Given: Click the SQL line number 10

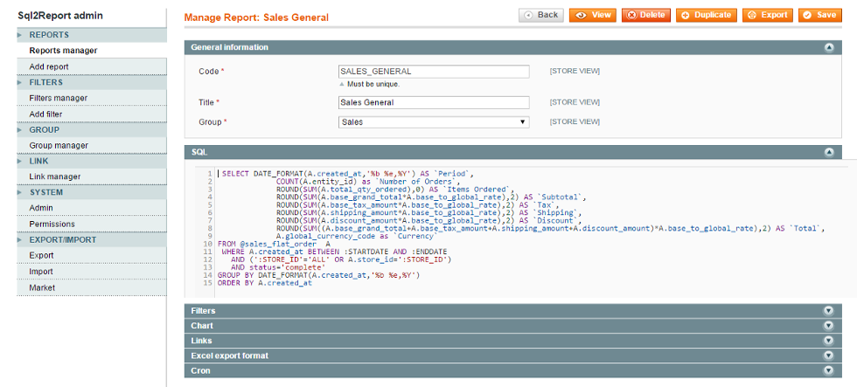Looking at the screenshot, I should click(208, 244).
